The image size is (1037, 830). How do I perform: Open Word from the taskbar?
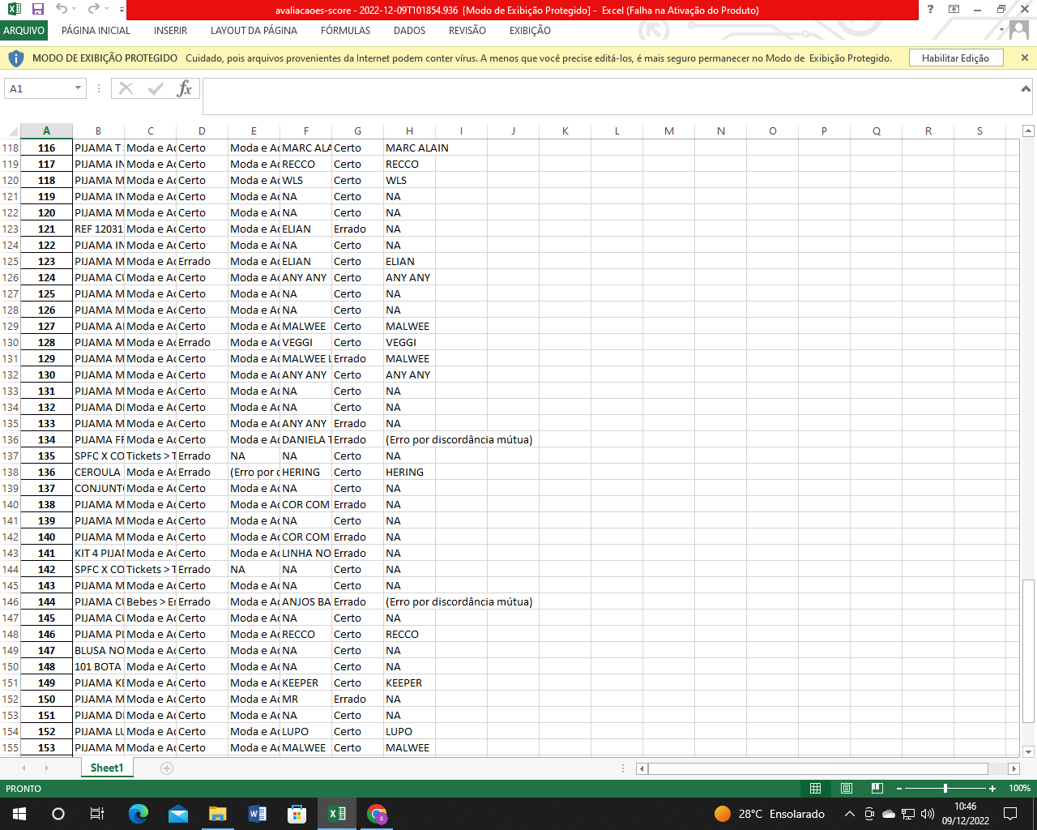[257, 814]
